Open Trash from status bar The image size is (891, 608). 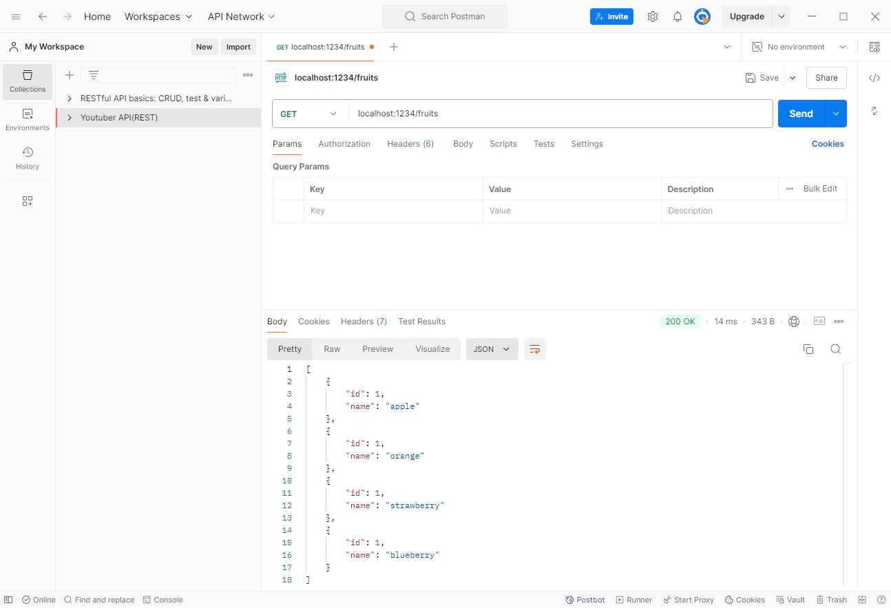[832, 600]
